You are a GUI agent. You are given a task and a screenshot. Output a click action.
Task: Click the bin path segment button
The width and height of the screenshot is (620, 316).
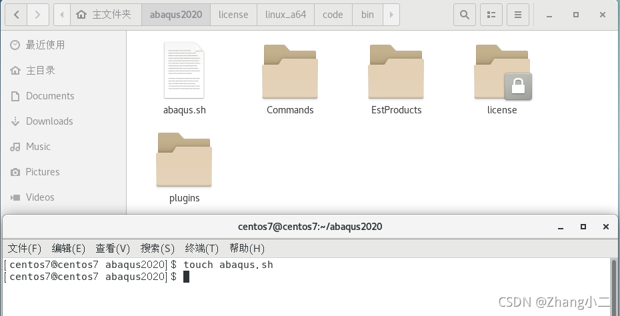[367, 14]
